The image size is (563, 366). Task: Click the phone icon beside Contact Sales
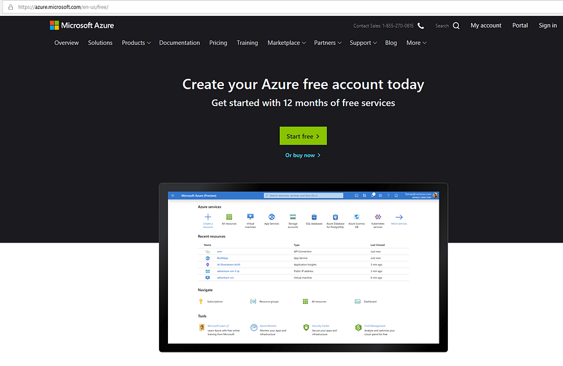421,26
